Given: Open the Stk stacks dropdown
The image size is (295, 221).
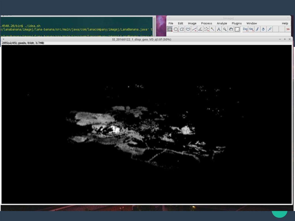Looking at the screenshot, I should point(251,29).
